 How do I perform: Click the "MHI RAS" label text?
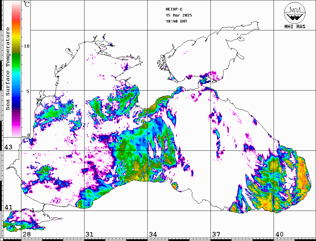[295, 26]
